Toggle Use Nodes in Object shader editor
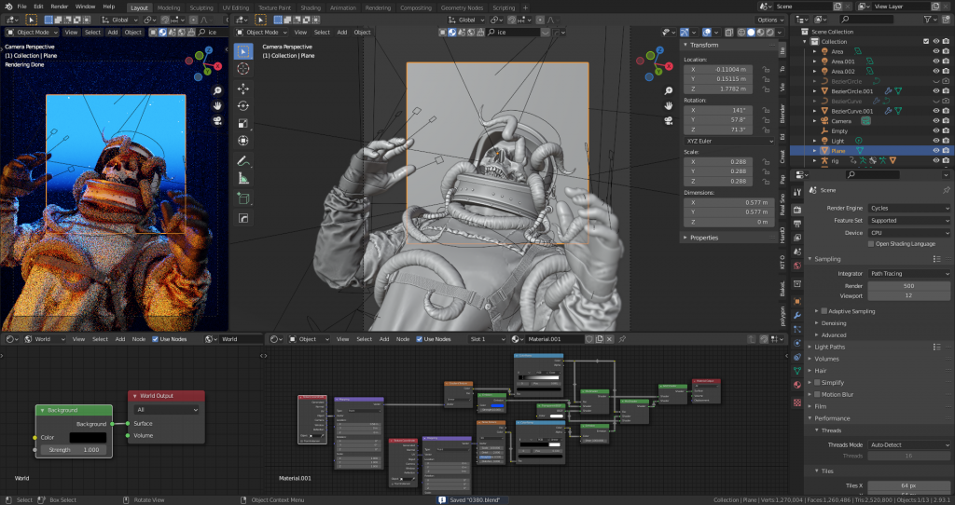955x505 pixels. tap(419, 339)
